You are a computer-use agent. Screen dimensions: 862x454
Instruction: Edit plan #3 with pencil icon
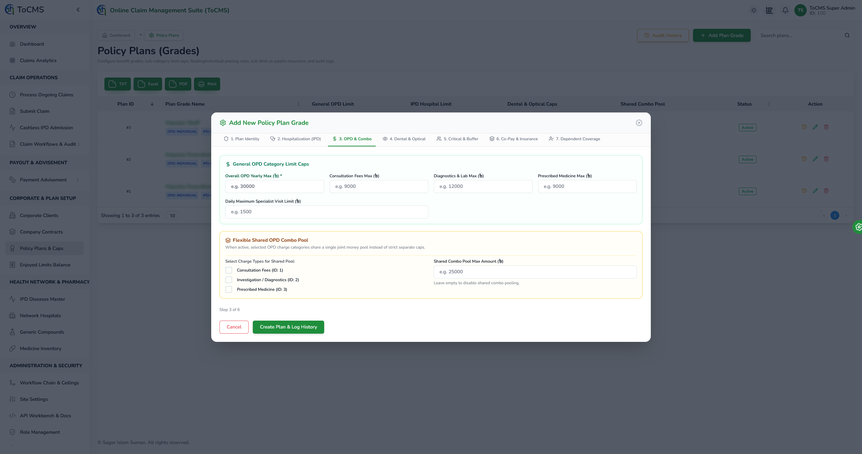[815, 127]
